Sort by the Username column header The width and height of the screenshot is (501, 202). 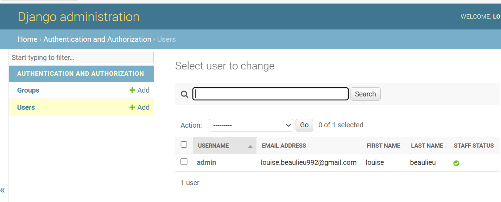213,146
